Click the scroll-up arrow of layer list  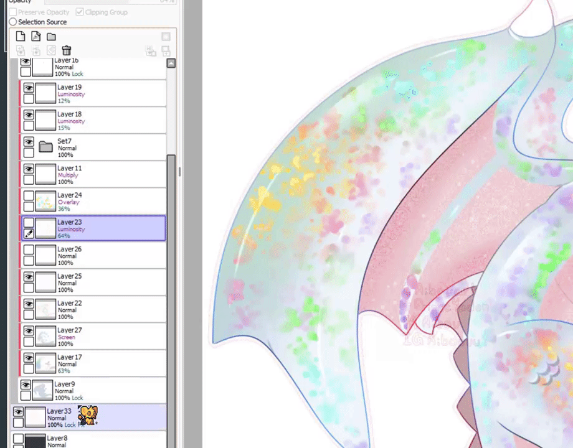[x=171, y=63]
